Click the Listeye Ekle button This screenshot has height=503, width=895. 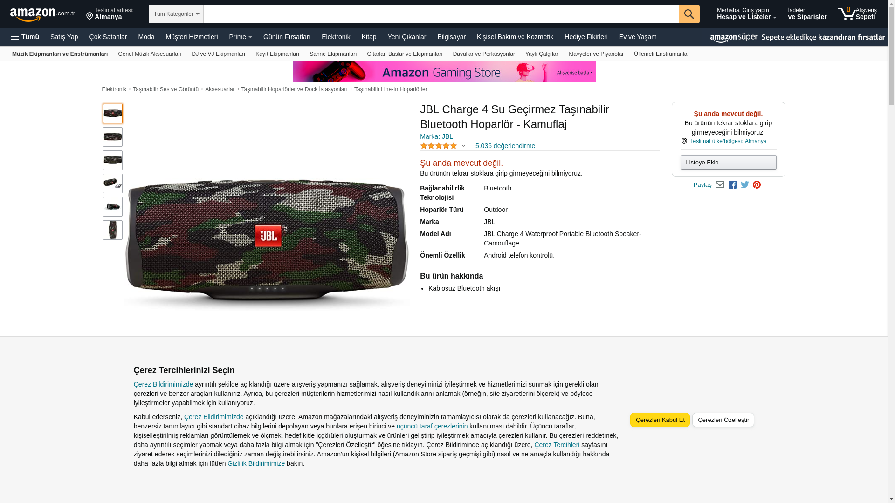(728, 162)
